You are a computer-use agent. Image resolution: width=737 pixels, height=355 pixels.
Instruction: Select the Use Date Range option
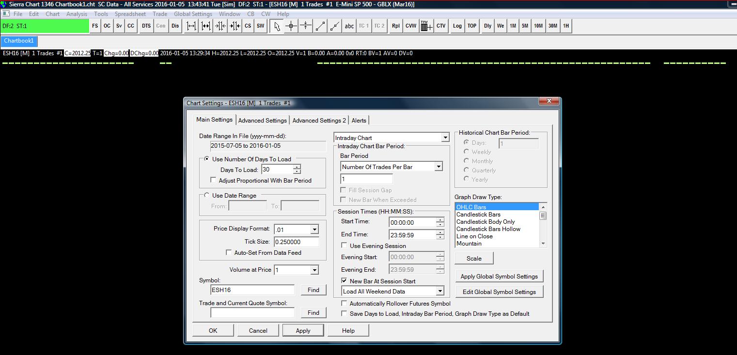(x=207, y=195)
